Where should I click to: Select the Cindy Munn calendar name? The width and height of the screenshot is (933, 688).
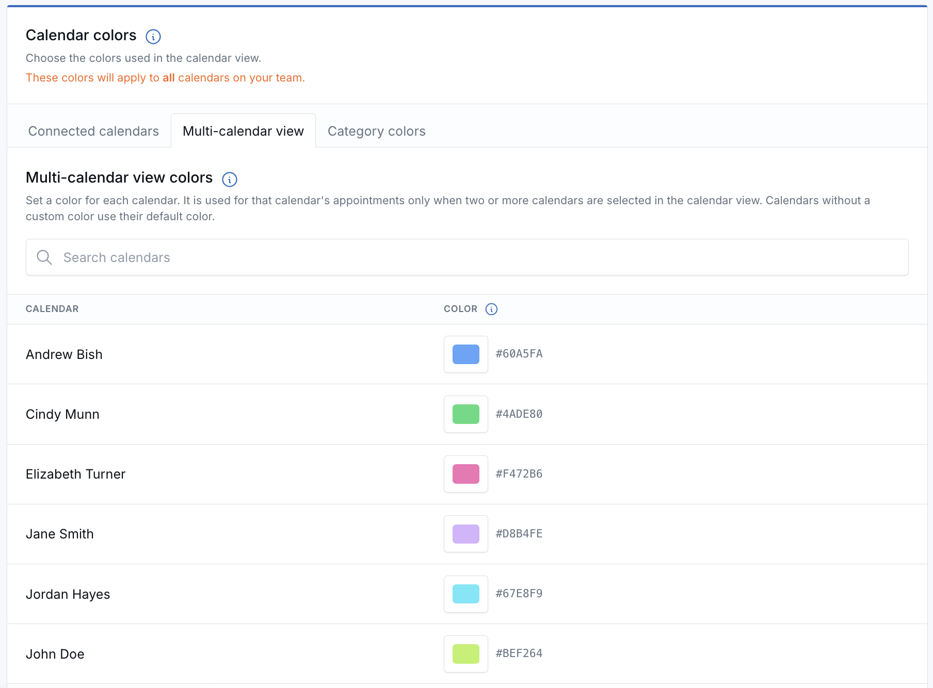point(62,414)
